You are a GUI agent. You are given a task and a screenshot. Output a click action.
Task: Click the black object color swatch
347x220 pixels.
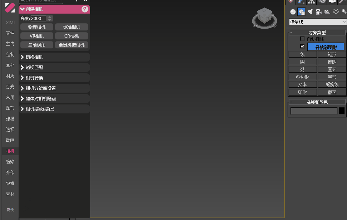point(342,111)
